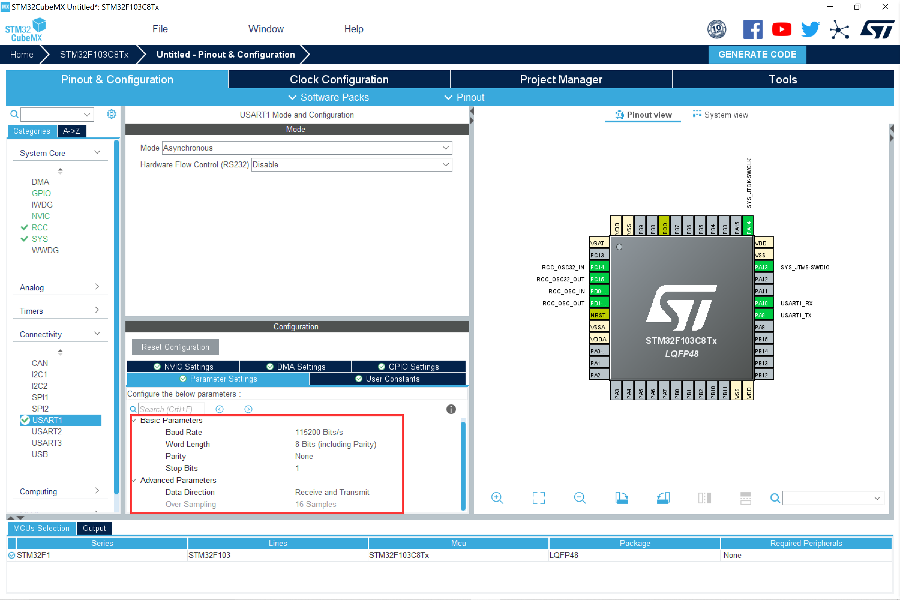This screenshot has height=600, width=900.
Task: Rotate the chip view clockwise
Action: click(x=621, y=498)
